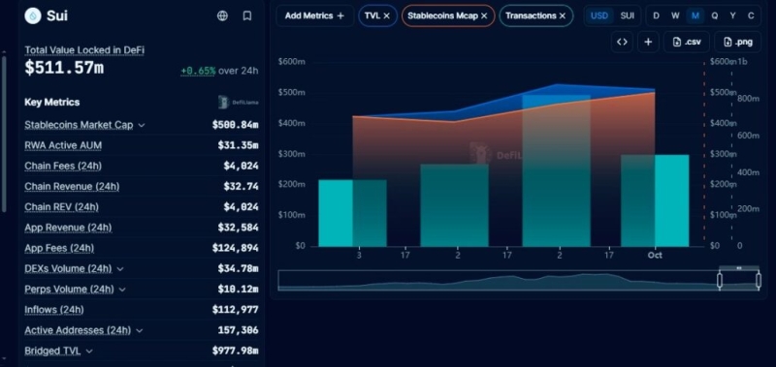
Task: Expand Active Addresses (24h) row
Action: click(x=139, y=330)
